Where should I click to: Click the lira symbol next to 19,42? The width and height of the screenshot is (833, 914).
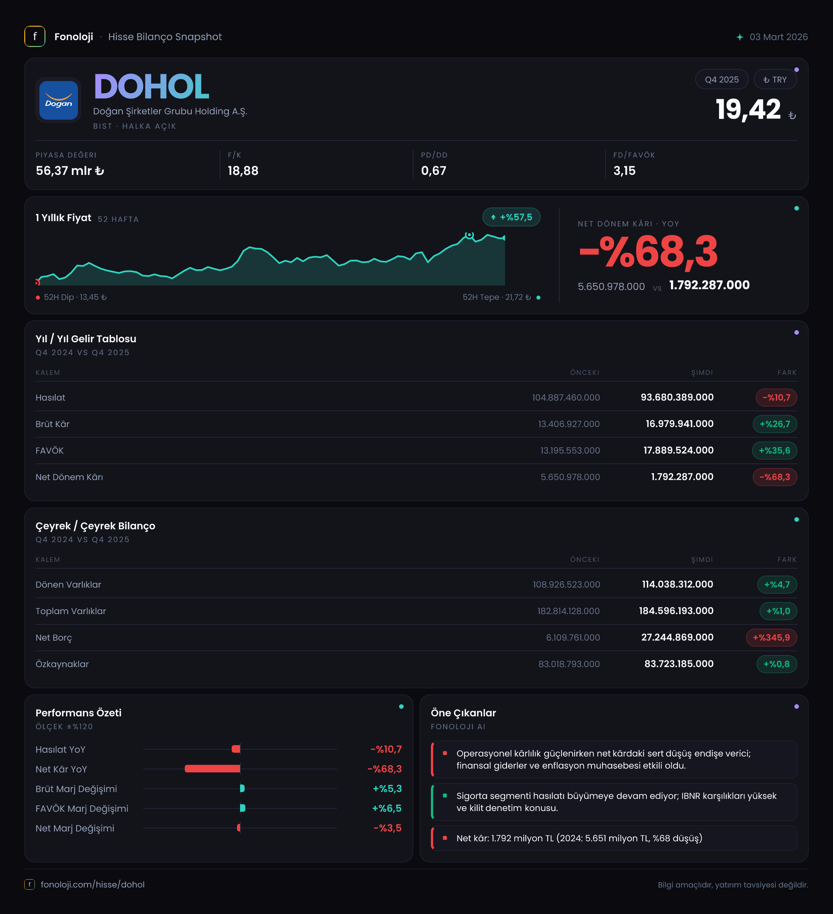pyautogui.click(x=792, y=115)
